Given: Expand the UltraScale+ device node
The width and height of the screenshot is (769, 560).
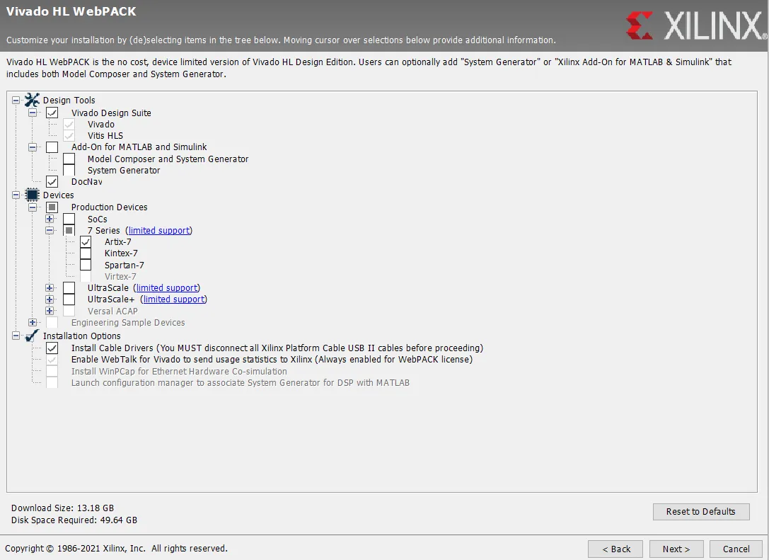Looking at the screenshot, I should [x=50, y=299].
